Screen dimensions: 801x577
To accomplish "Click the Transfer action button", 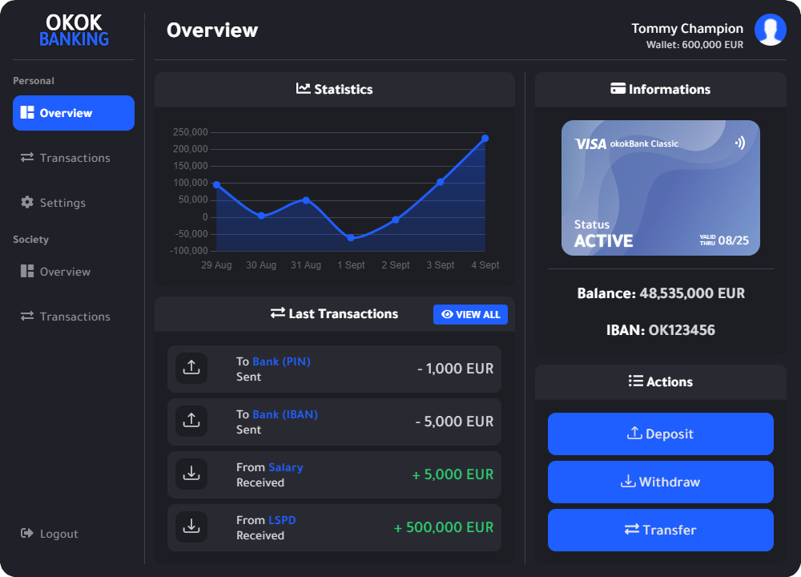I will point(660,530).
